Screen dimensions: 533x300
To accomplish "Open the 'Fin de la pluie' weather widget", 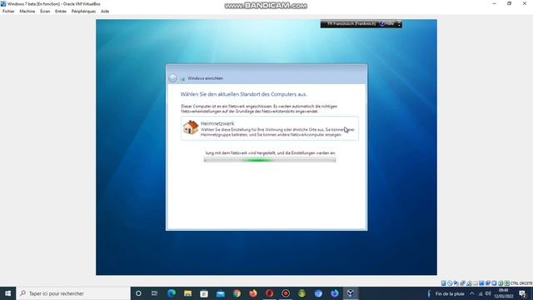I will tap(446, 293).
